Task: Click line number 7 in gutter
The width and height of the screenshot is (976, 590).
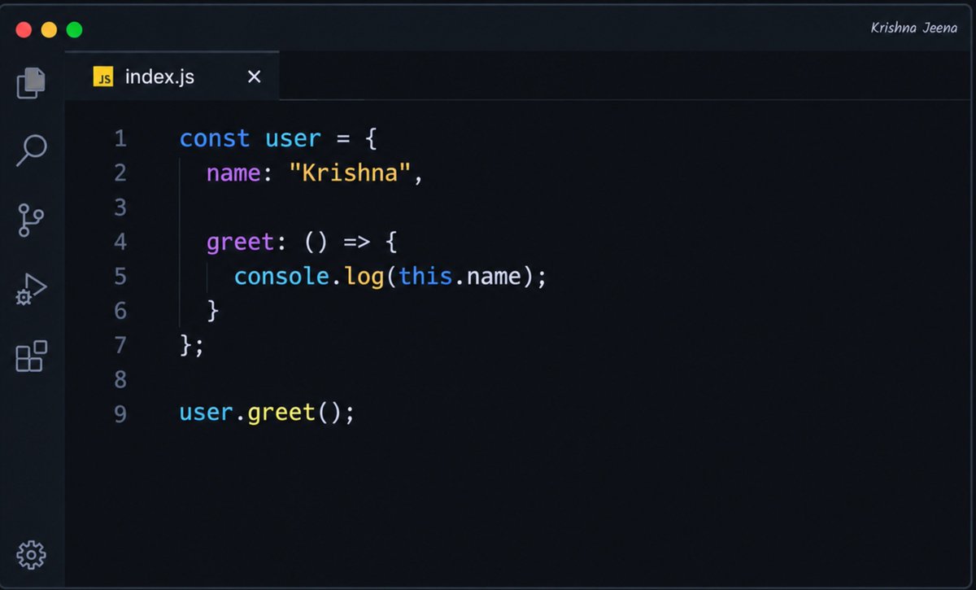Action: click(120, 345)
